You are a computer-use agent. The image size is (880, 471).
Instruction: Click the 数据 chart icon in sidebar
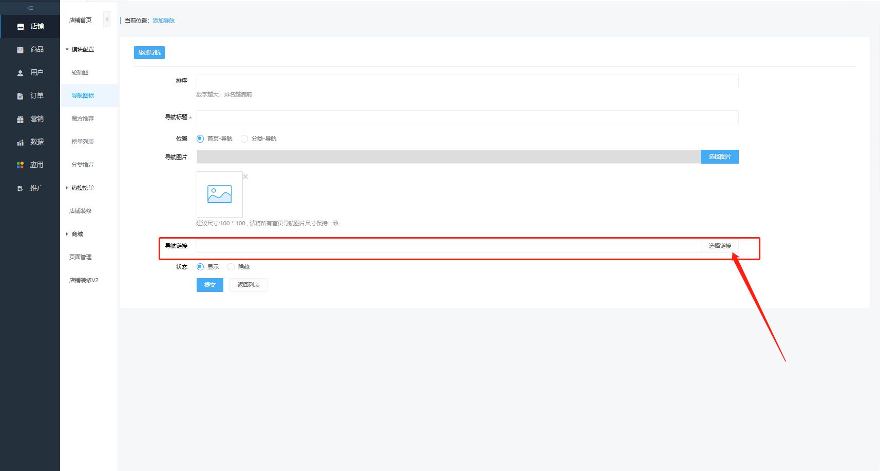coord(21,142)
